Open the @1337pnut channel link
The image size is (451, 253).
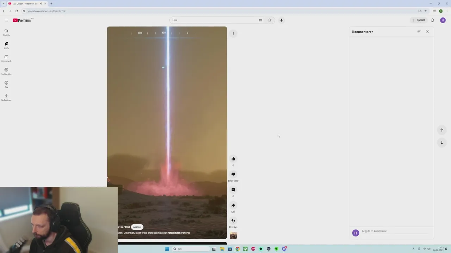pos(124,227)
